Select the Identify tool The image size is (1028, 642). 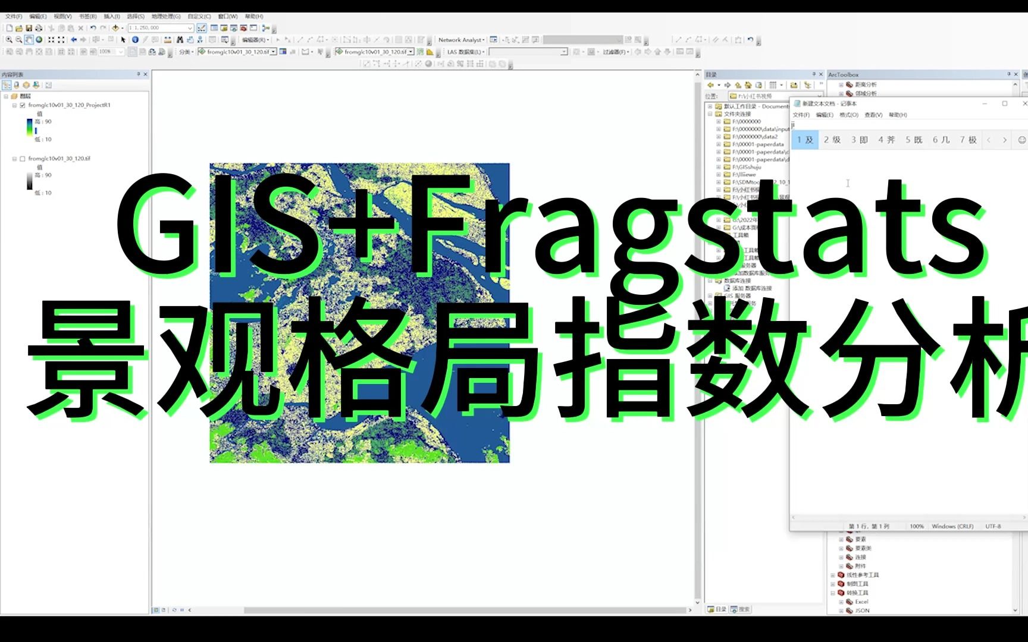click(x=135, y=39)
